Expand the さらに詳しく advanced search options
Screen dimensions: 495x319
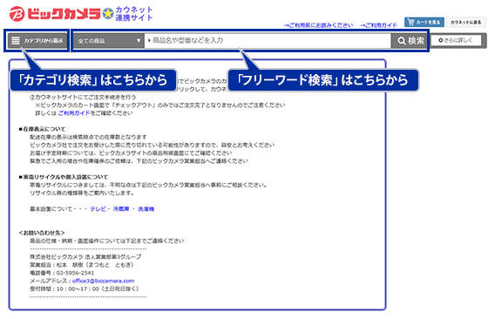coord(456,40)
